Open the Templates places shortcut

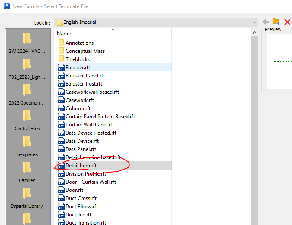pyautogui.click(x=27, y=146)
